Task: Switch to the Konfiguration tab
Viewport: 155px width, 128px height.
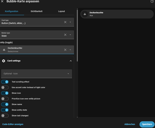Action: 11,11
